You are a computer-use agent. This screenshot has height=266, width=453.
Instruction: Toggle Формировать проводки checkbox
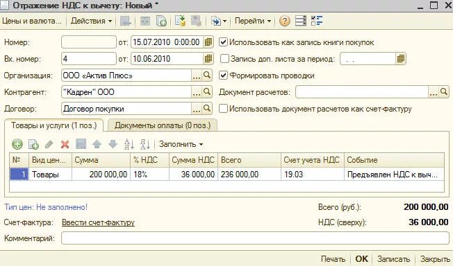click(x=223, y=76)
